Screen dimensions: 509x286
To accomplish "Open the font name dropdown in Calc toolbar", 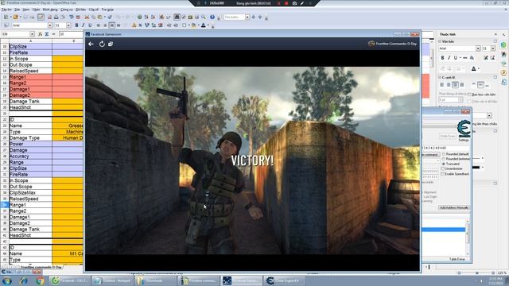I will (50, 25).
